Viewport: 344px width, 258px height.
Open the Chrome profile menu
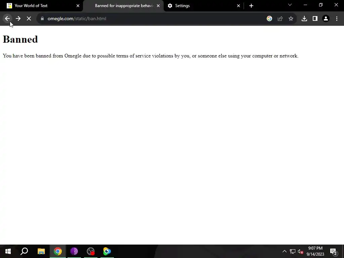[326, 19]
